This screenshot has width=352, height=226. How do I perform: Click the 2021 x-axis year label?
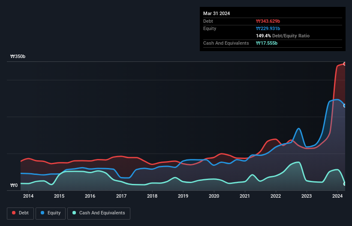(245, 196)
